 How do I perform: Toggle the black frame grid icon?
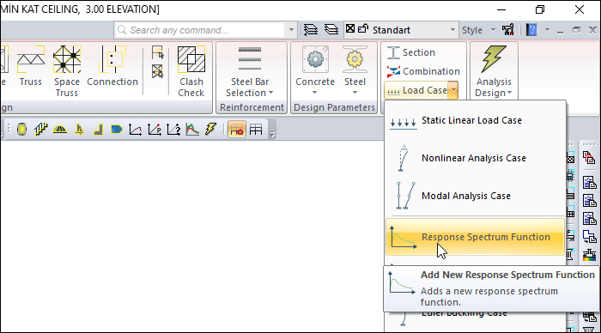pos(256,130)
